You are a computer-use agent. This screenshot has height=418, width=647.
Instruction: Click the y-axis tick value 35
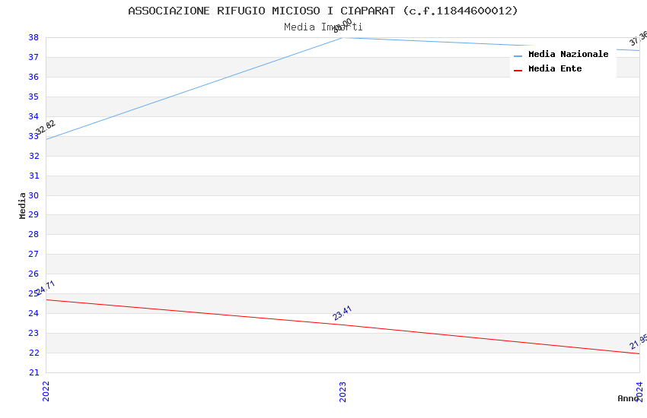[x=33, y=97]
